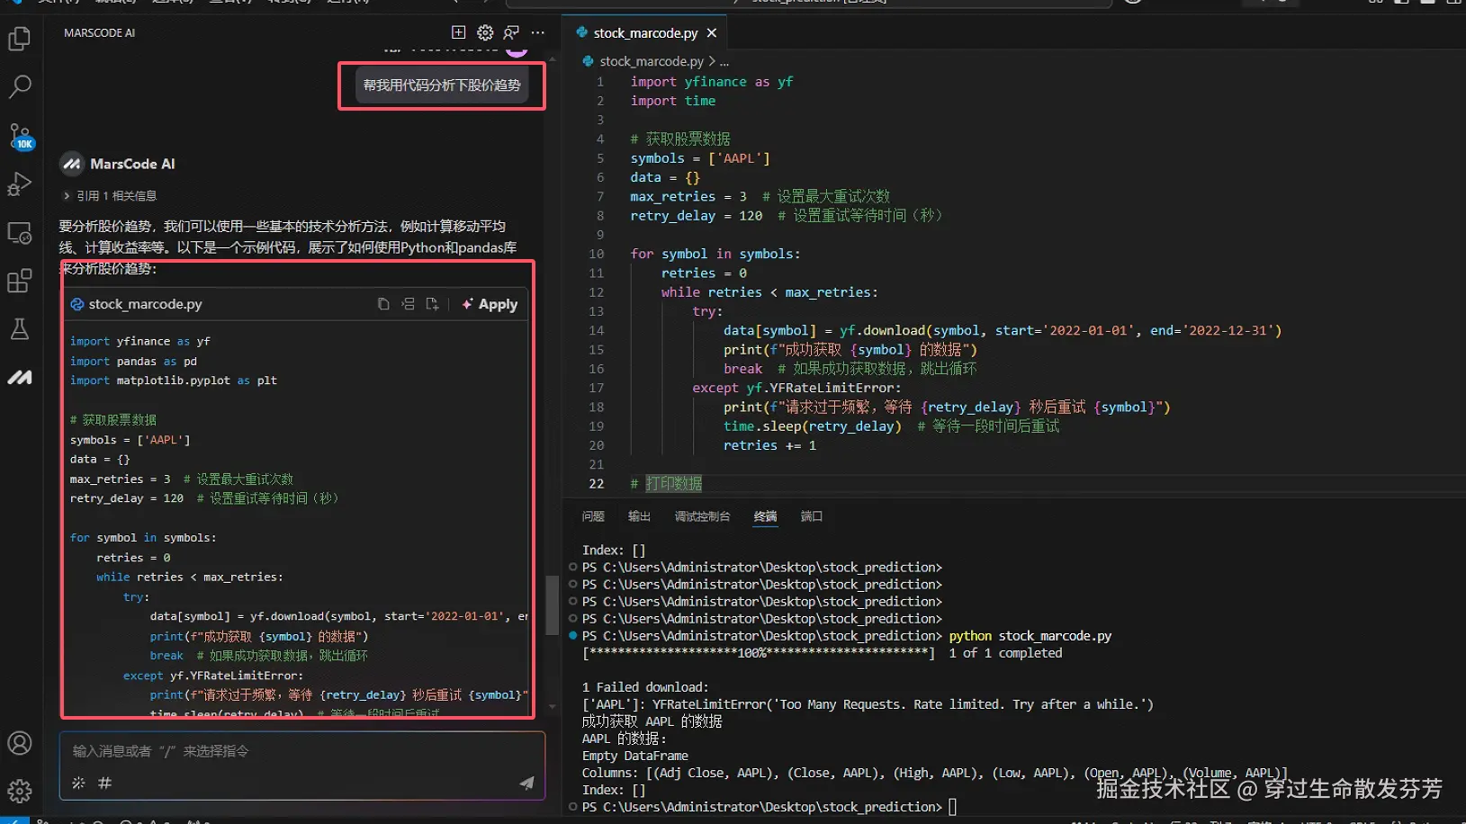Click the '# 打印数据' comment in editor

point(666,484)
